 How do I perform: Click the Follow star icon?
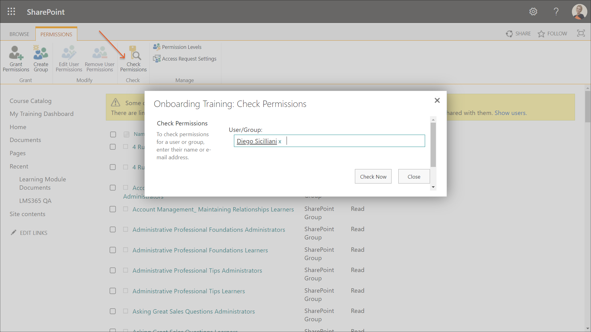[x=541, y=34]
